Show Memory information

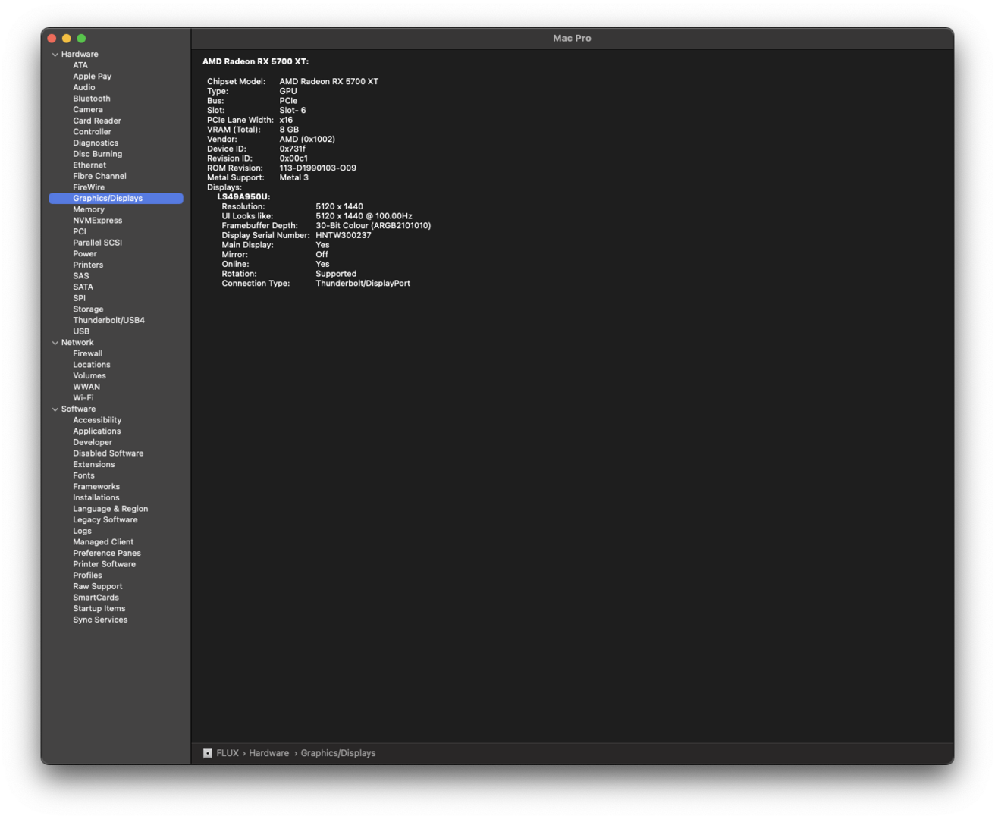(x=89, y=209)
